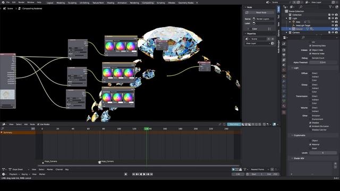Image resolution: width=340 pixels, height=191 pixels.
Task: Switch to the Sculpting workspace tab
Action: pos(72,3)
